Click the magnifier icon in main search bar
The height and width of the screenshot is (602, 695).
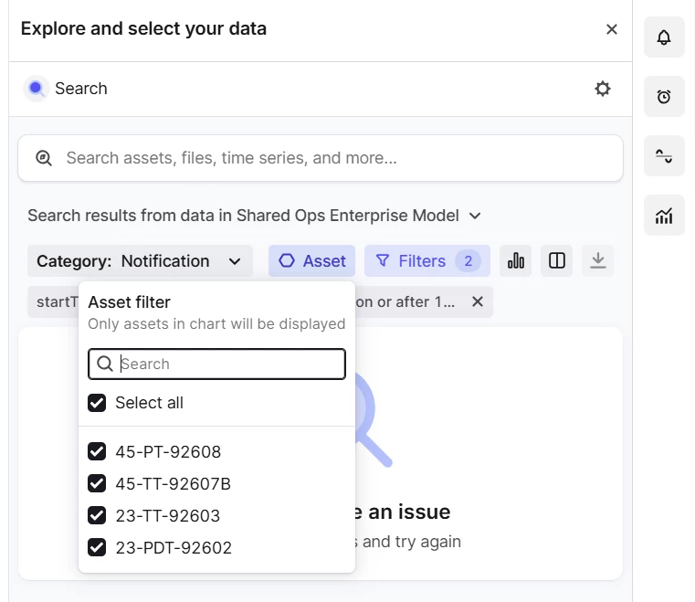[44, 158]
